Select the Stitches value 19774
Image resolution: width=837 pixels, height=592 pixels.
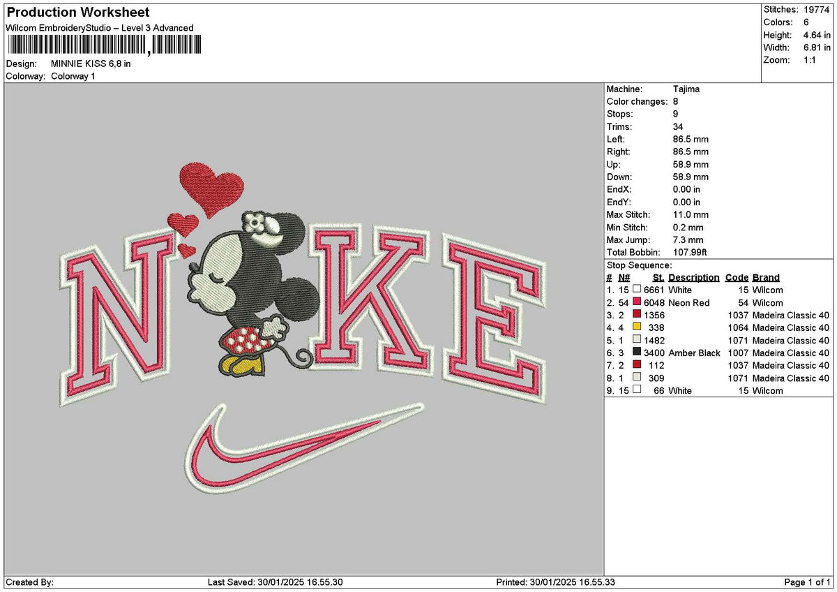(818, 10)
